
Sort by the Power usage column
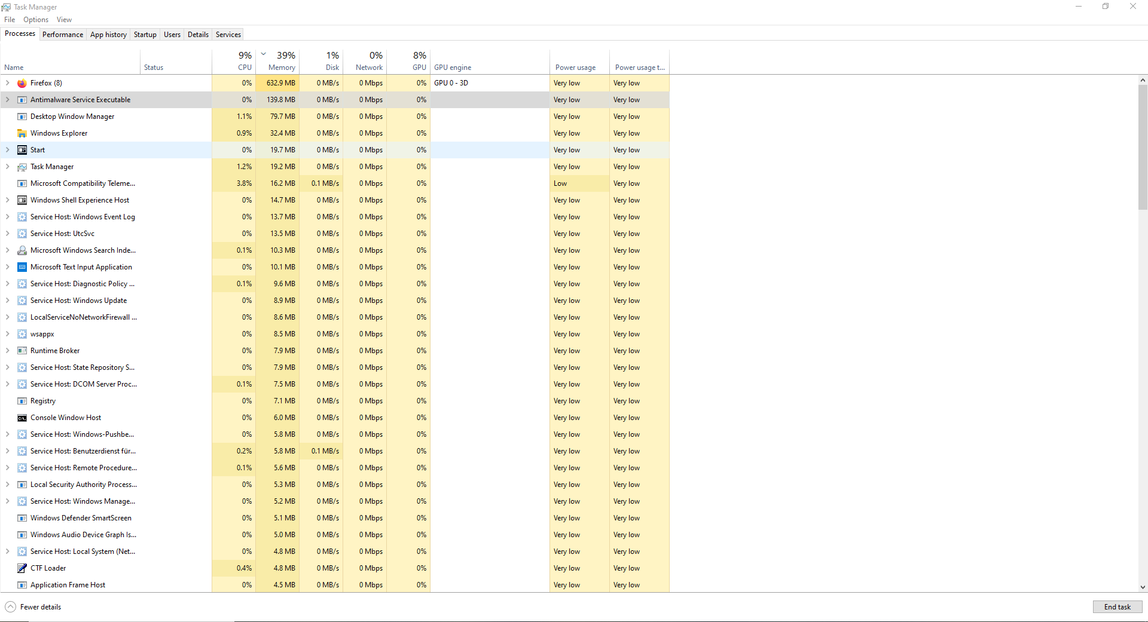579,62
